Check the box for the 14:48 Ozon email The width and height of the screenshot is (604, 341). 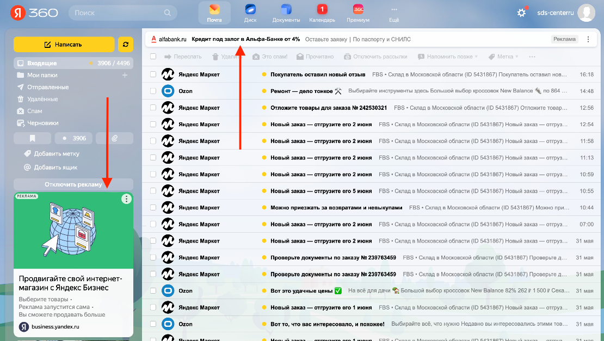(x=153, y=91)
